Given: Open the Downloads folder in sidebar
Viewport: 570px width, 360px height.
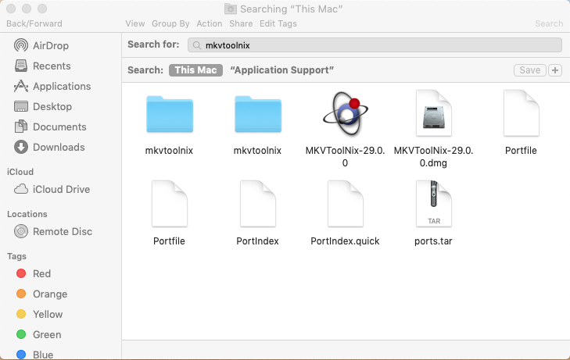Looking at the screenshot, I should pyautogui.click(x=49, y=147).
